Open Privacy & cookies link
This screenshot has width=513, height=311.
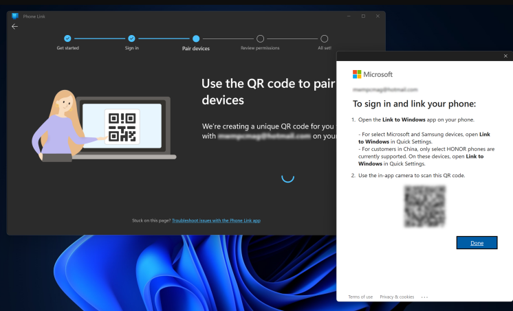[x=397, y=297]
